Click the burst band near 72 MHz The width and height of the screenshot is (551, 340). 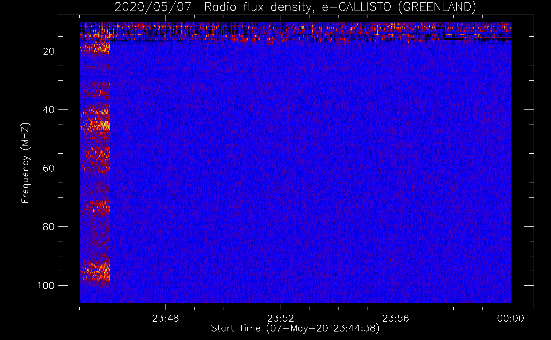tap(95, 206)
